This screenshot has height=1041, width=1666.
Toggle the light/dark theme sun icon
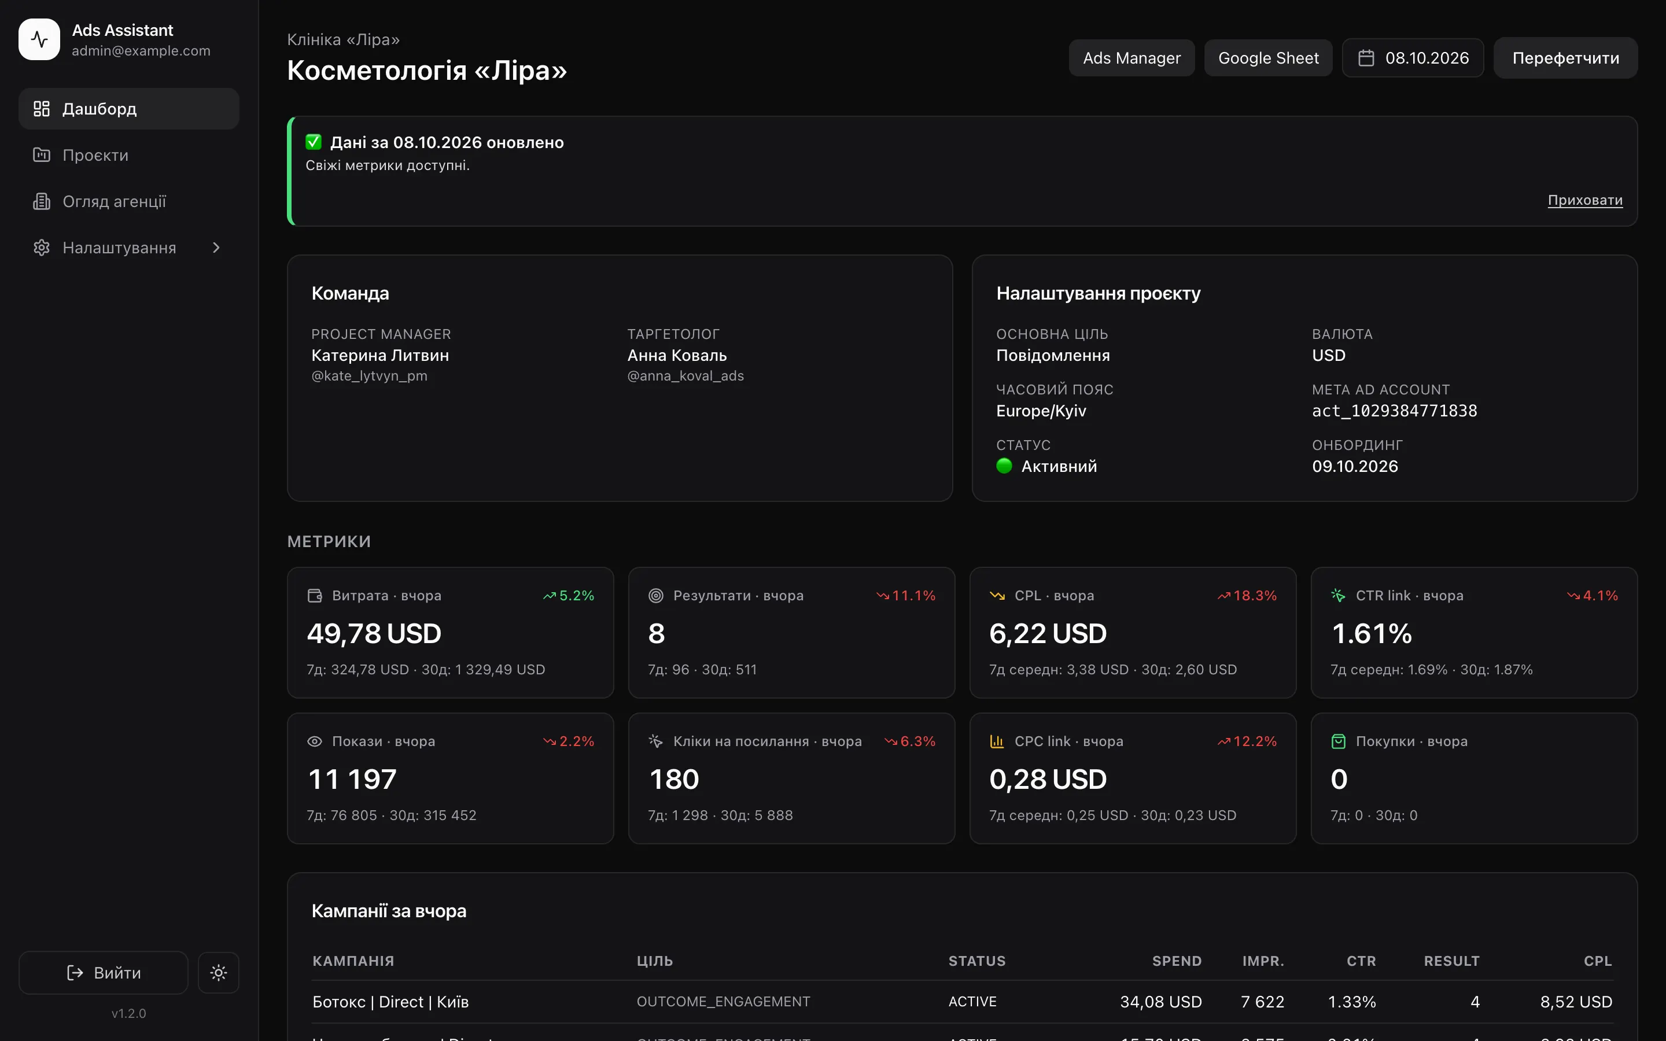pyautogui.click(x=218, y=972)
